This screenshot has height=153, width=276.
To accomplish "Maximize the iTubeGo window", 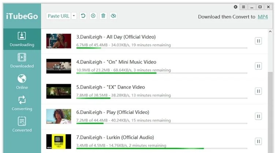I will [x=260, y=7].
